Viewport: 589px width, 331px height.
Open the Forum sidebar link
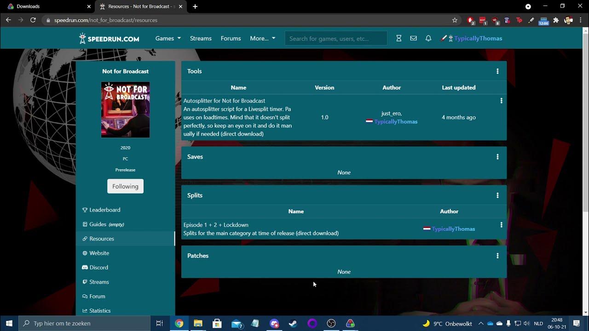pyautogui.click(x=125, y=297)
